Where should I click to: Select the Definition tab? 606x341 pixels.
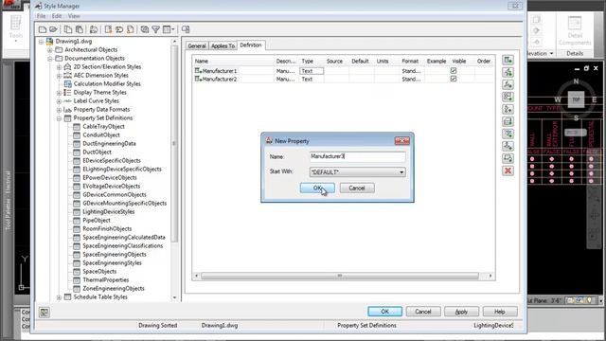(x=251, y=45)
